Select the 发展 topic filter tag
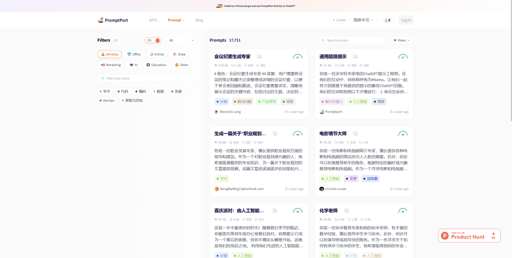 point(176,91)
